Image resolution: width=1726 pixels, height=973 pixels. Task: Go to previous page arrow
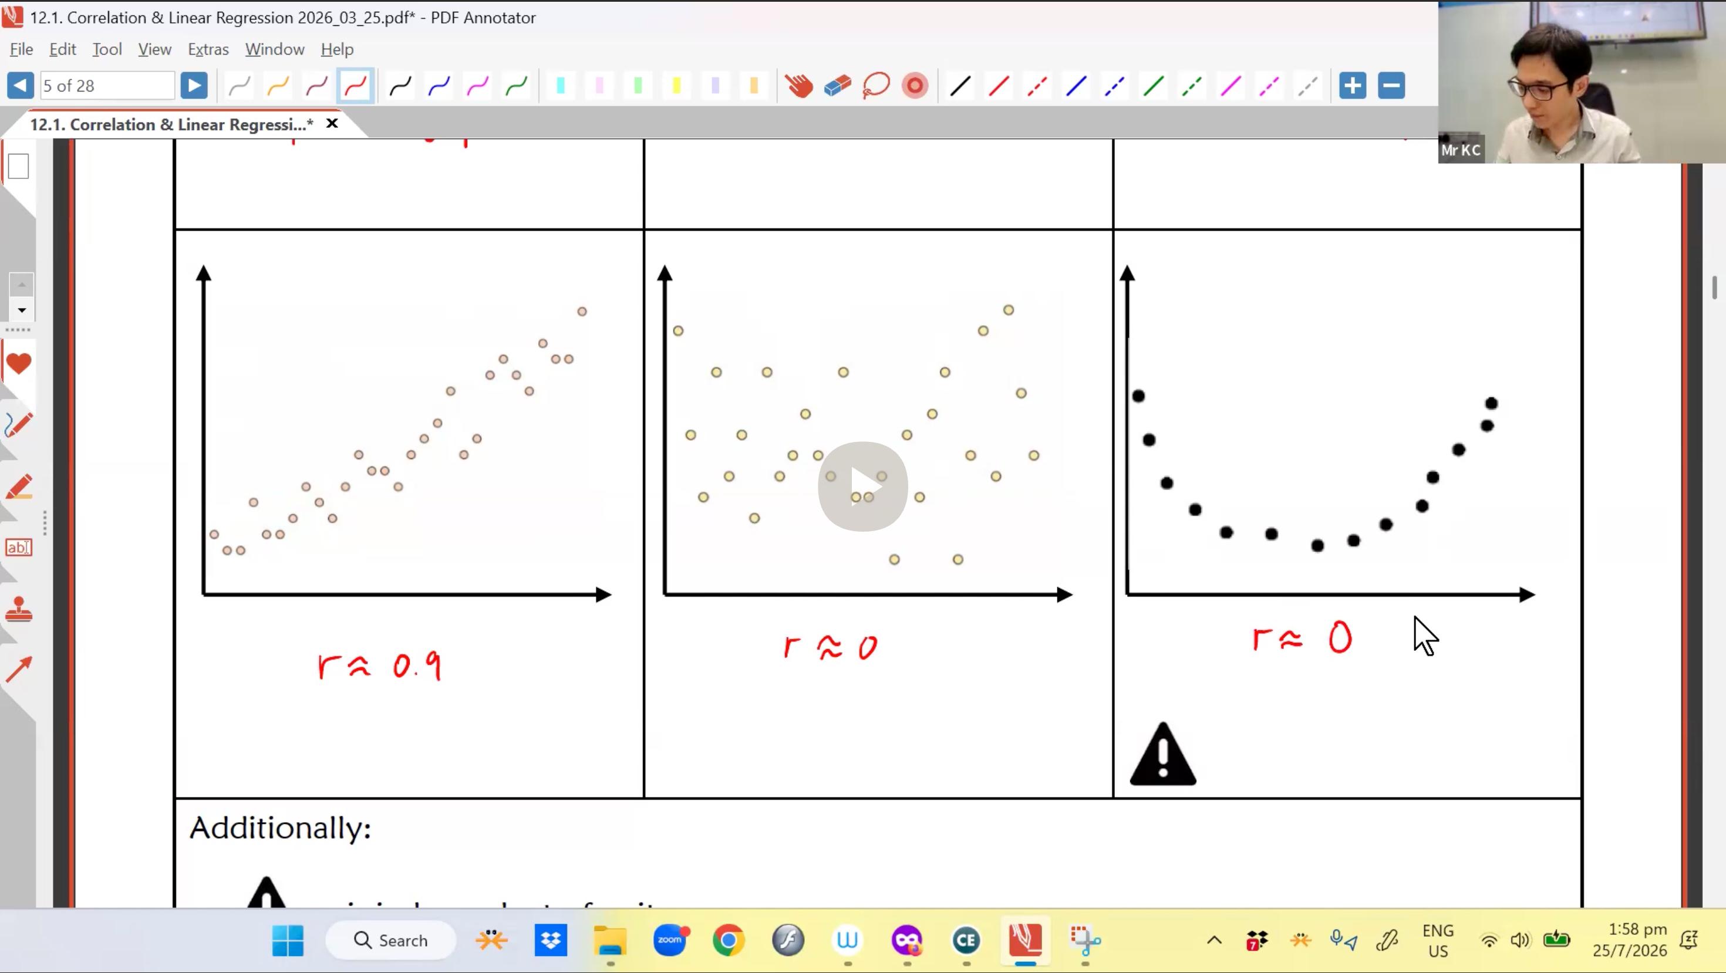pos(20,86)
